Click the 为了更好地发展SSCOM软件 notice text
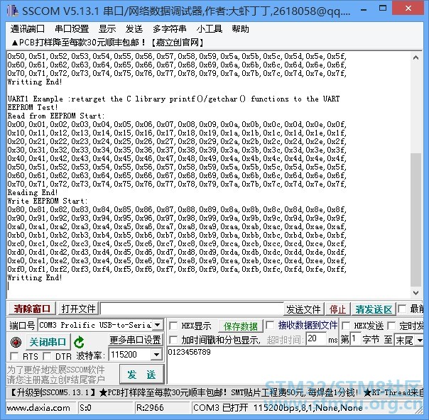The image size is (429, 420). coord(56,370)
